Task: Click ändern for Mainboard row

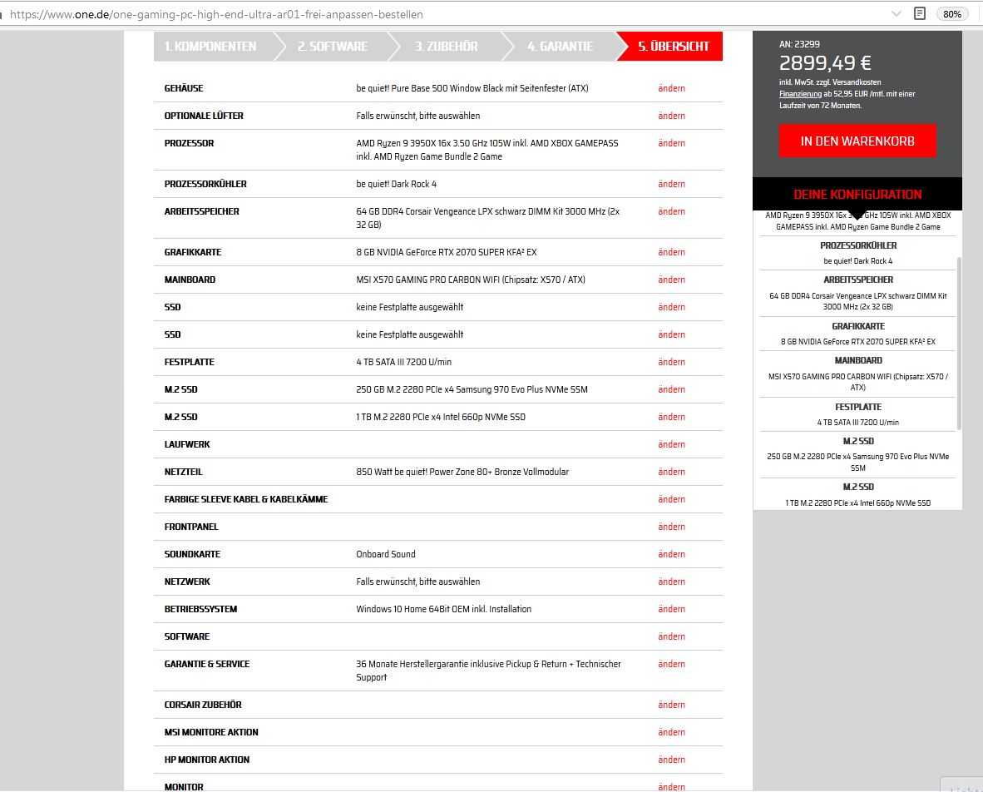Action: (671, 280)
